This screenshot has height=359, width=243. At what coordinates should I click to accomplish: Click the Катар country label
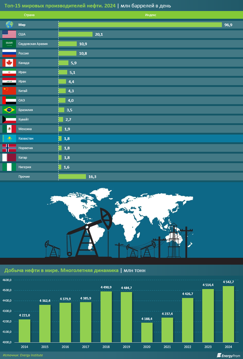pos(23,157)
